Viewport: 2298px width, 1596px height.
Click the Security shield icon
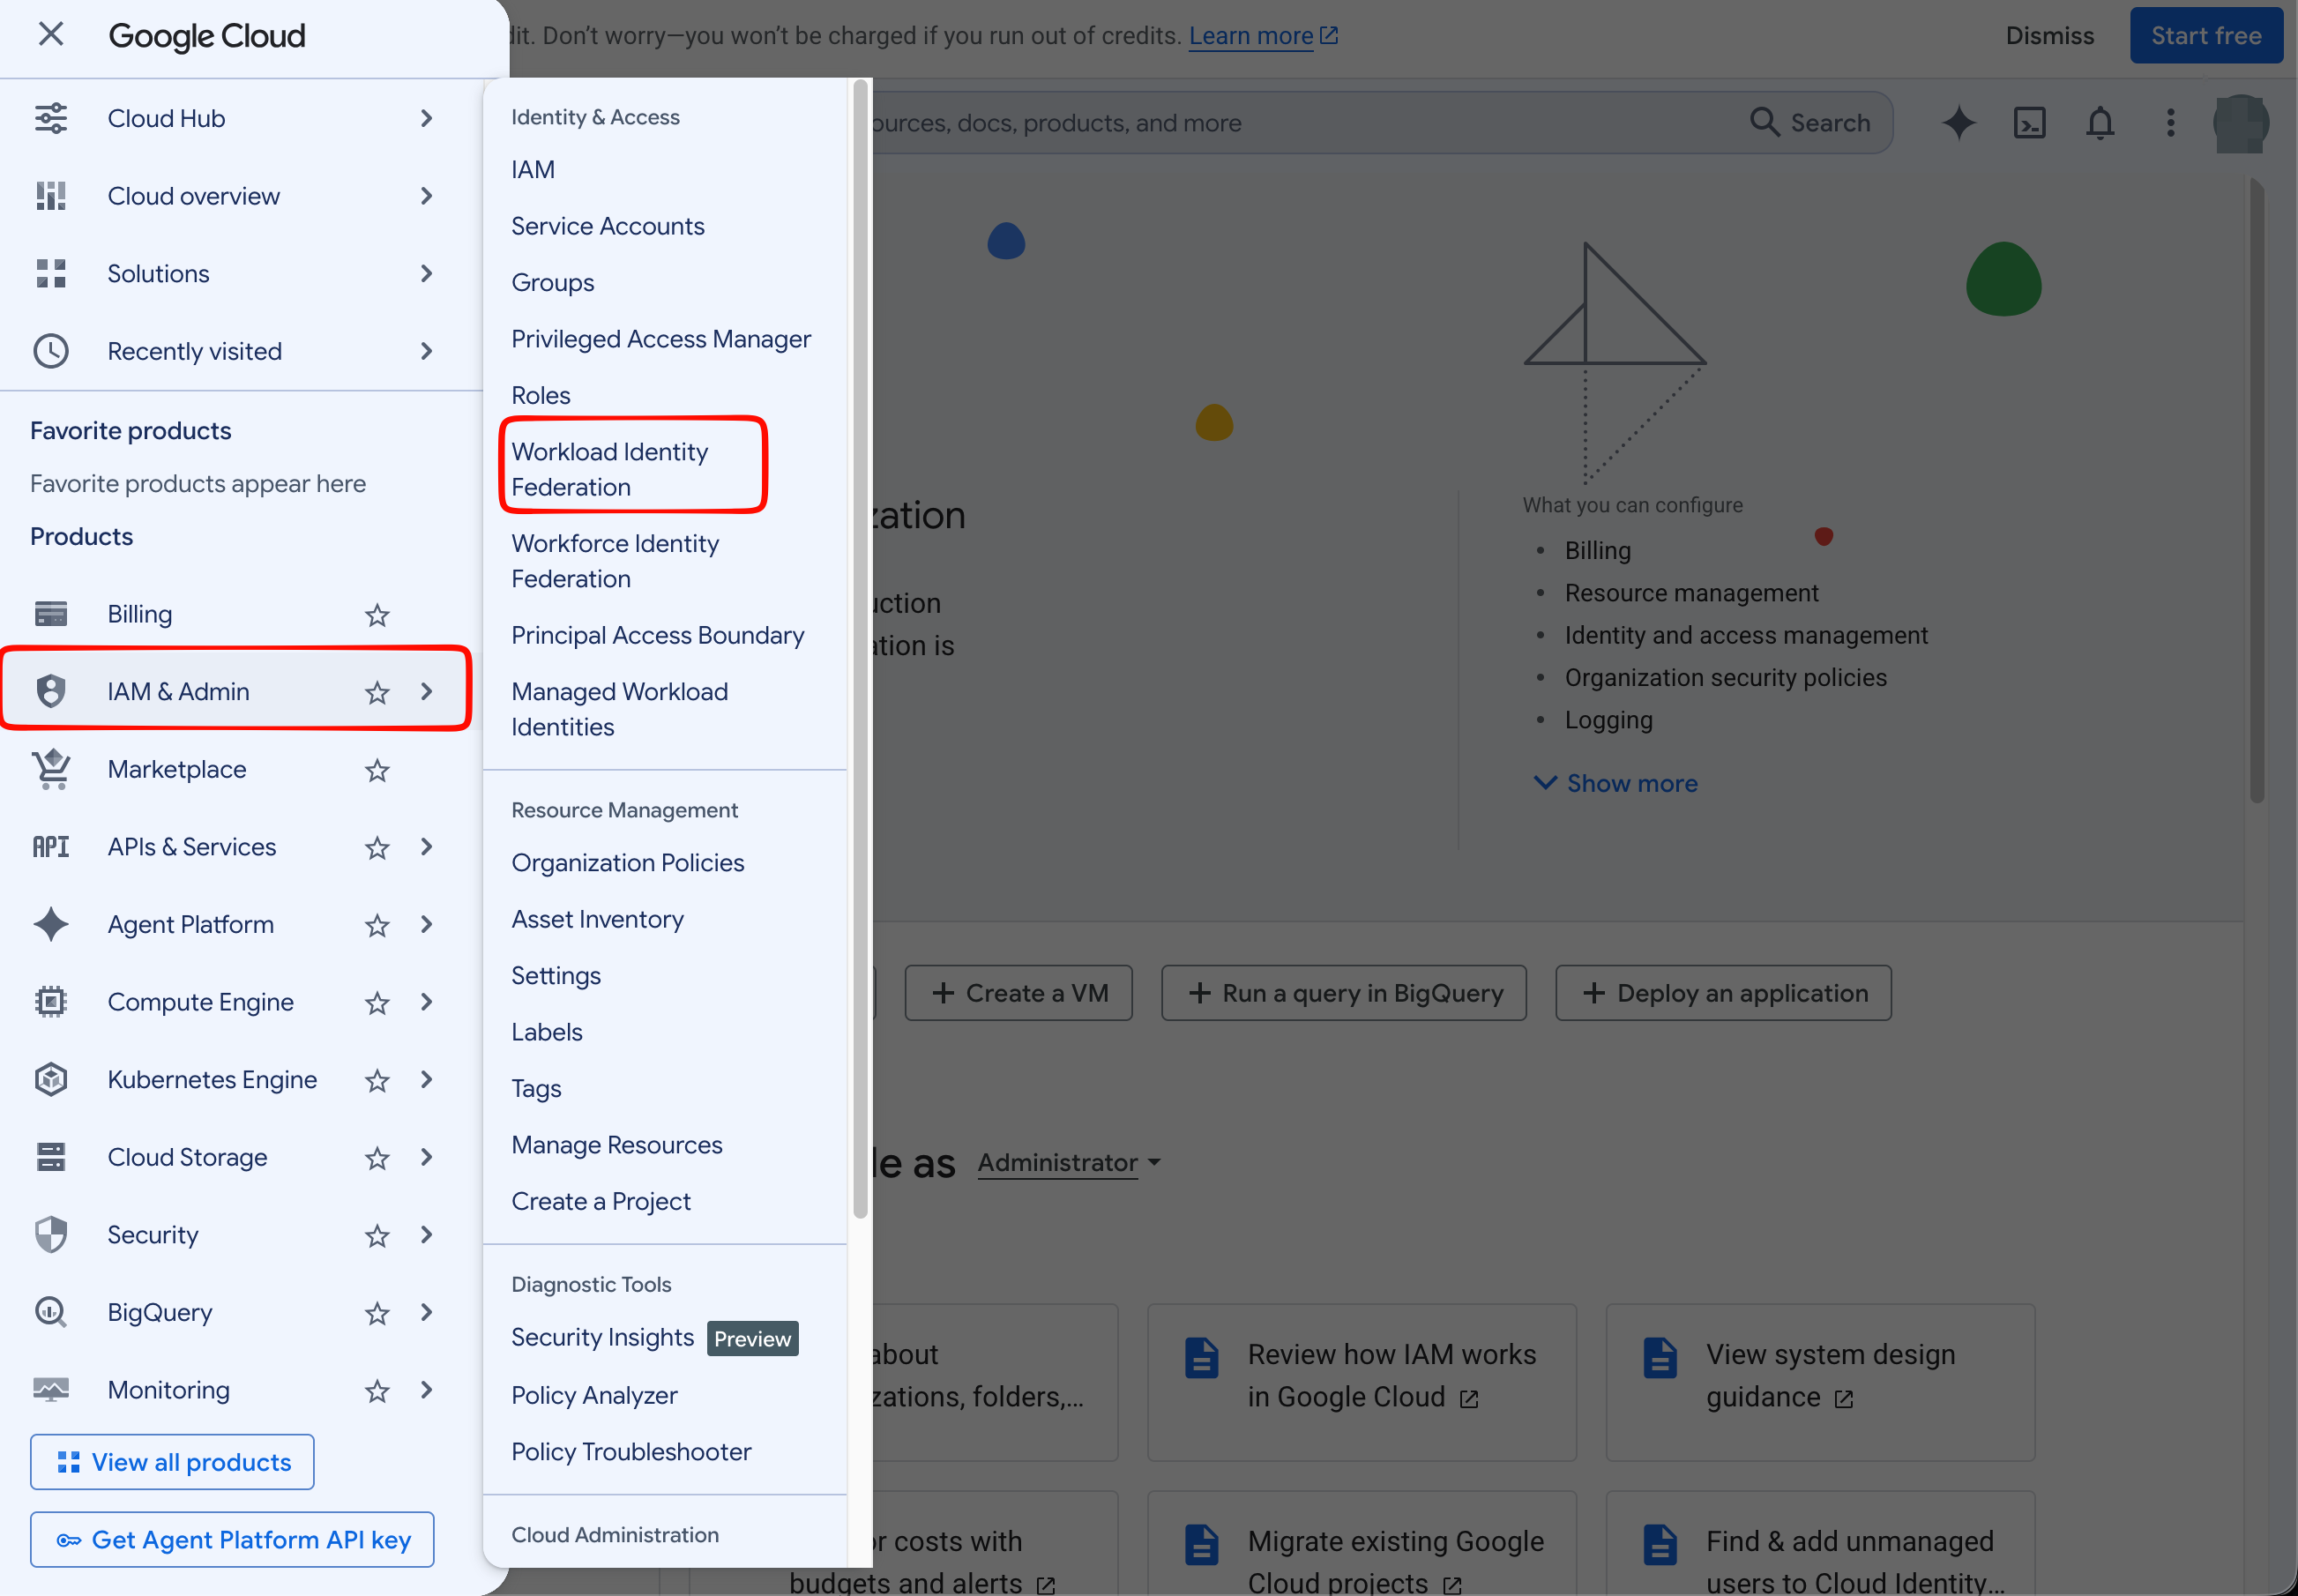[51, 1235]
